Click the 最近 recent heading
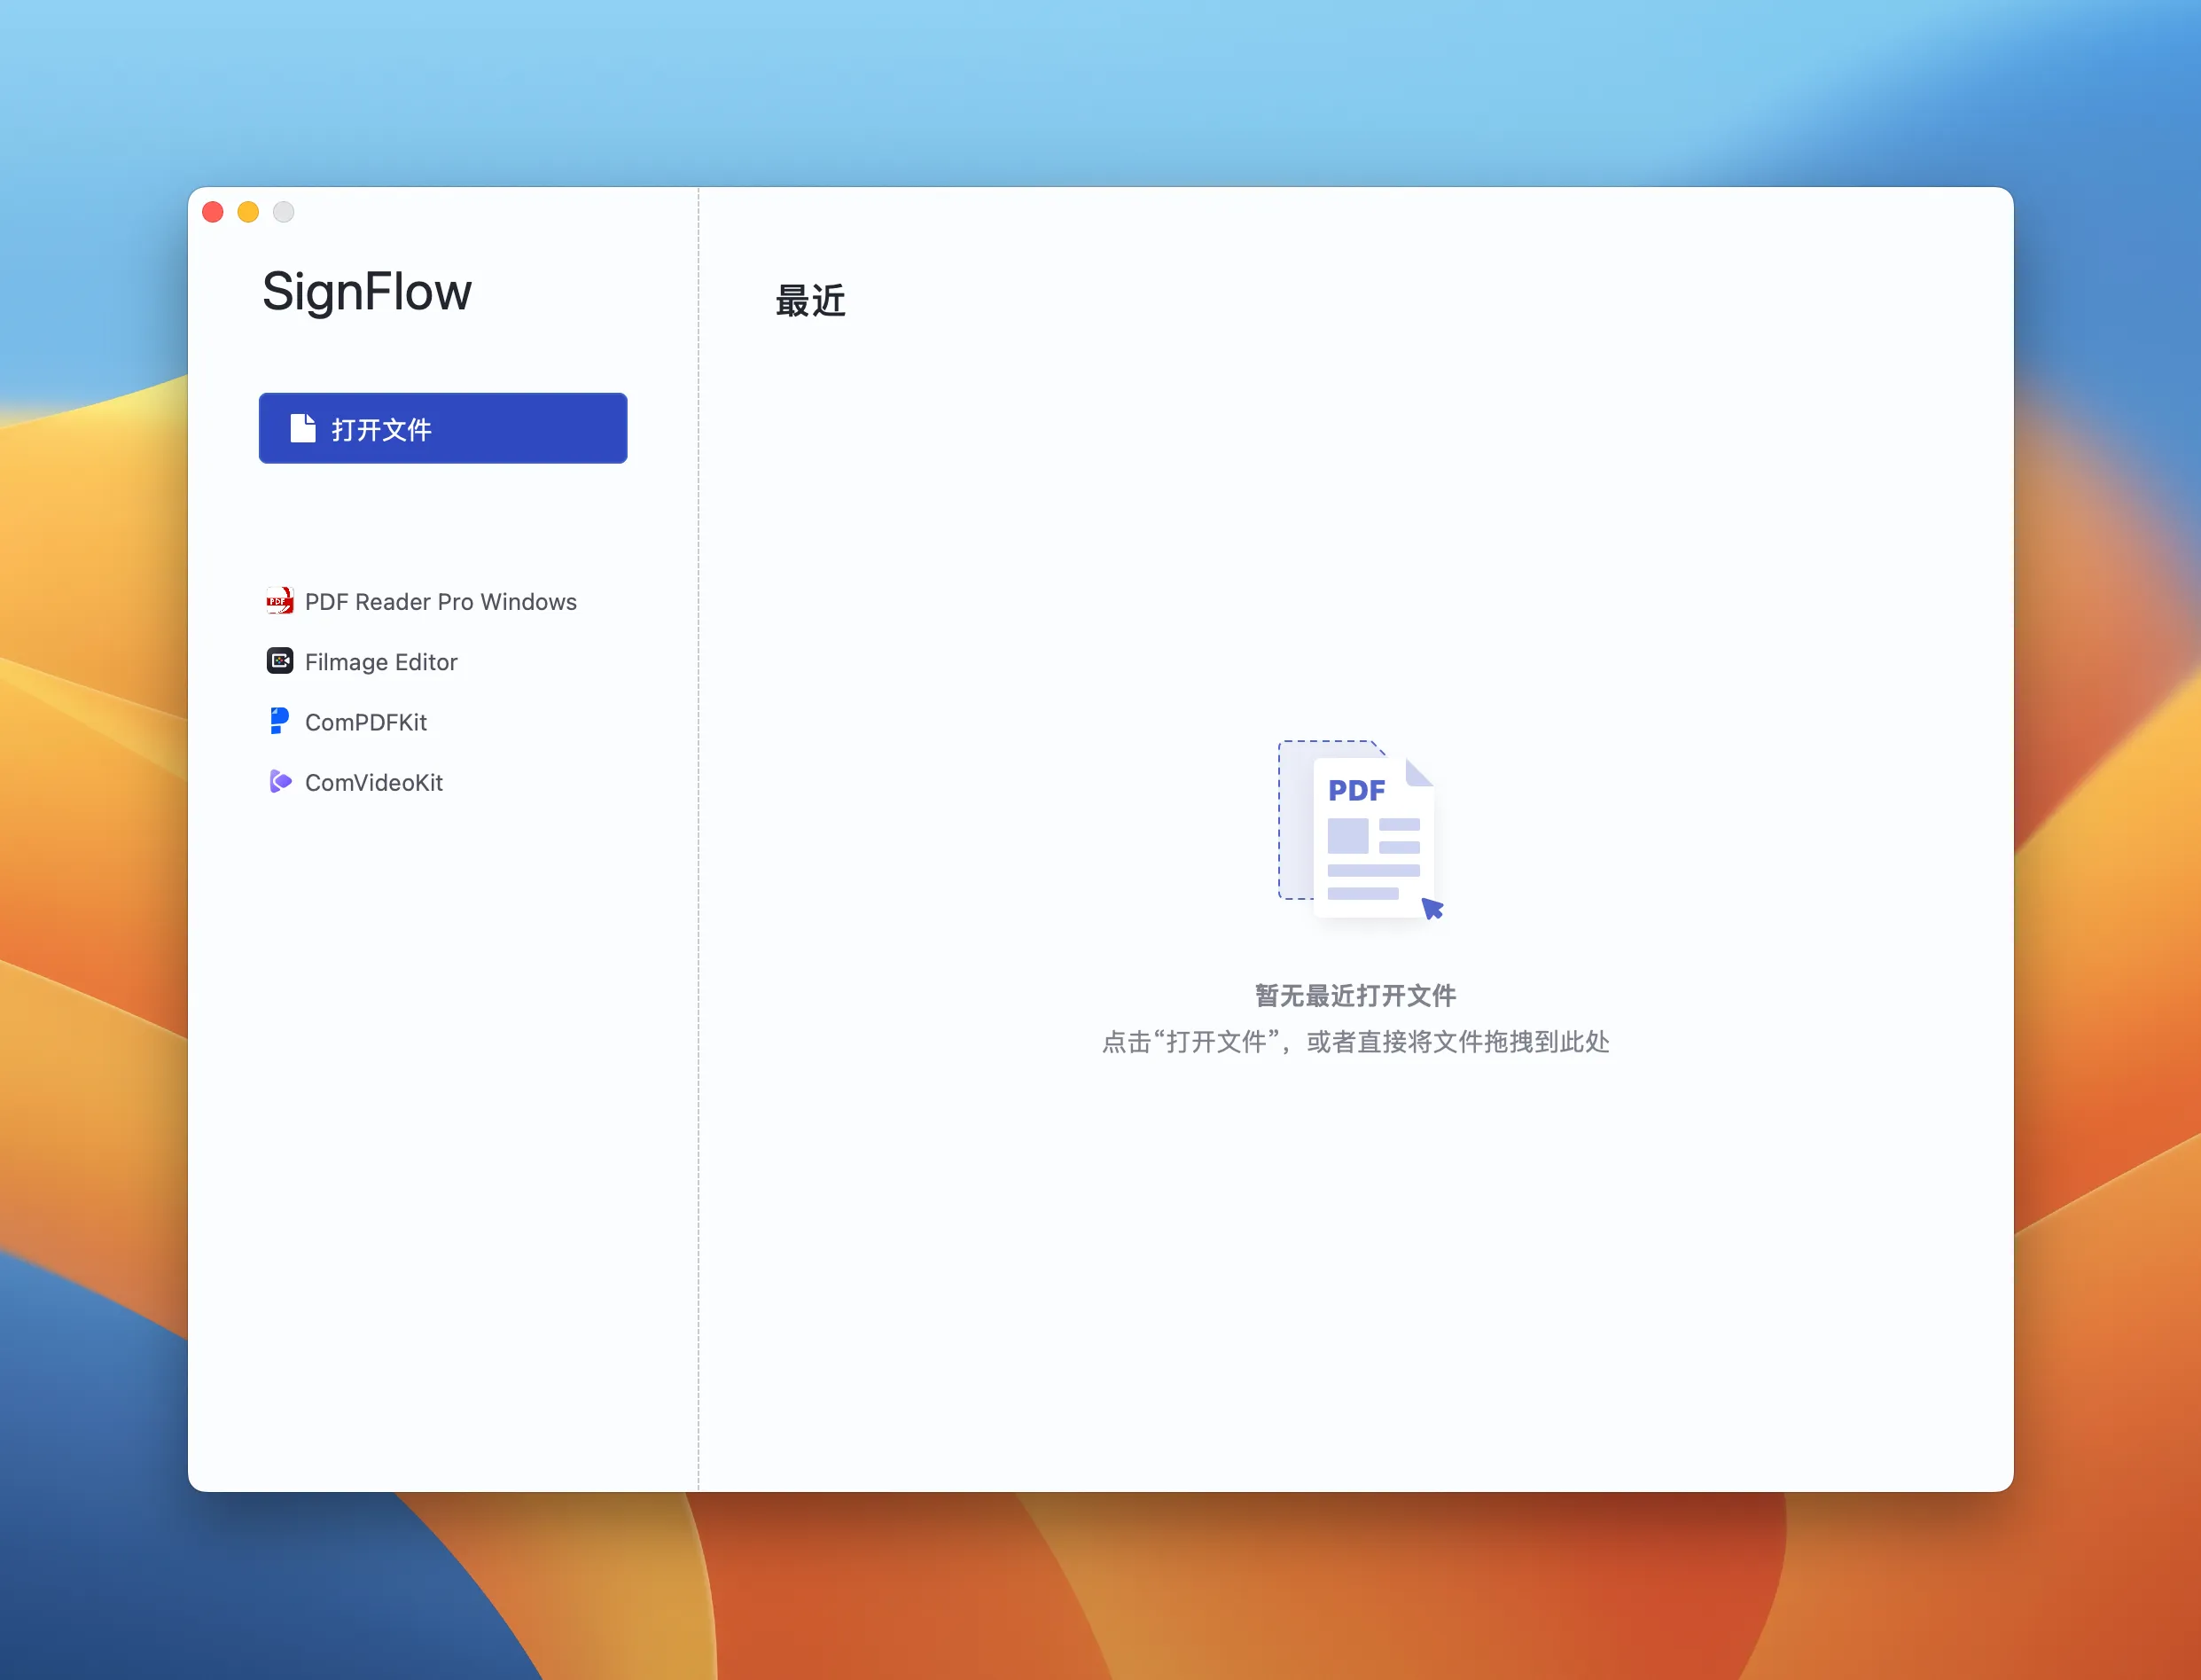 coord(811,301)
